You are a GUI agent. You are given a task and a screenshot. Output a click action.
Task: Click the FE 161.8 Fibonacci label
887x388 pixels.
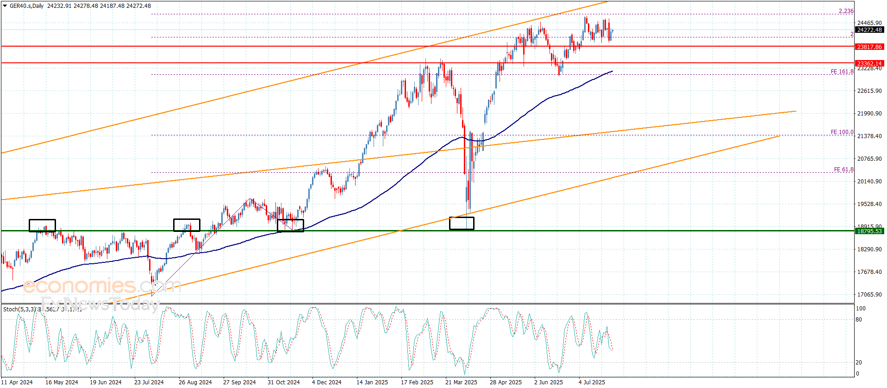[x=842, y=72]
